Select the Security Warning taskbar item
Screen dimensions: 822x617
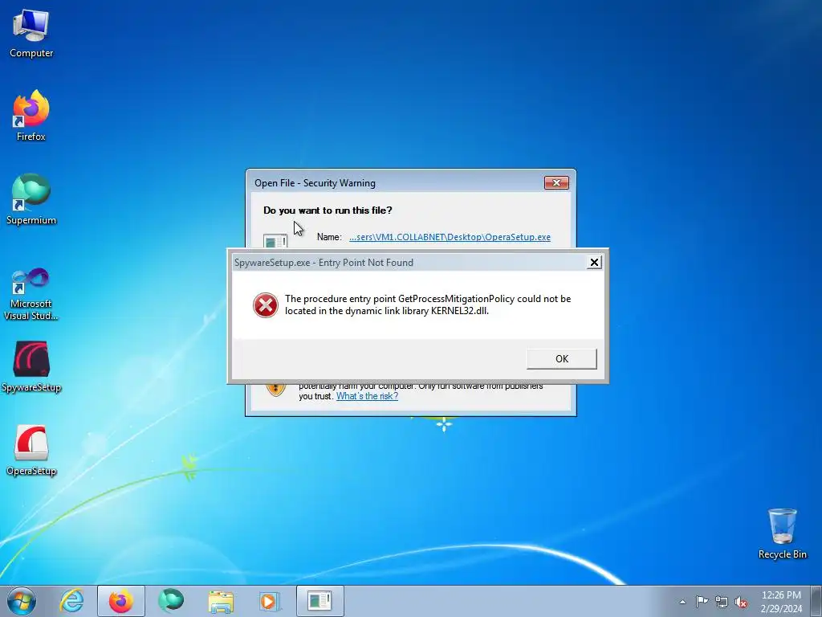pos(319,601)
